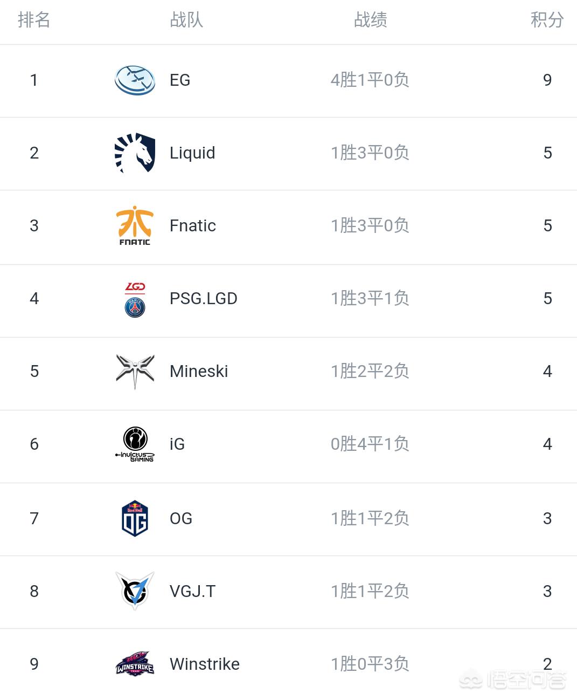The width and height of the screenshot is (577, 700).
Task: Click the Mineski team emblem
Action: (135, 371)
